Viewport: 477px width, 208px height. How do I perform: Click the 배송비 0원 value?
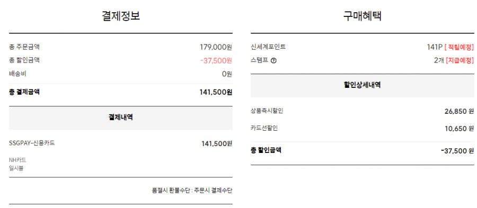pyautogui.click(x=227, y=74)
